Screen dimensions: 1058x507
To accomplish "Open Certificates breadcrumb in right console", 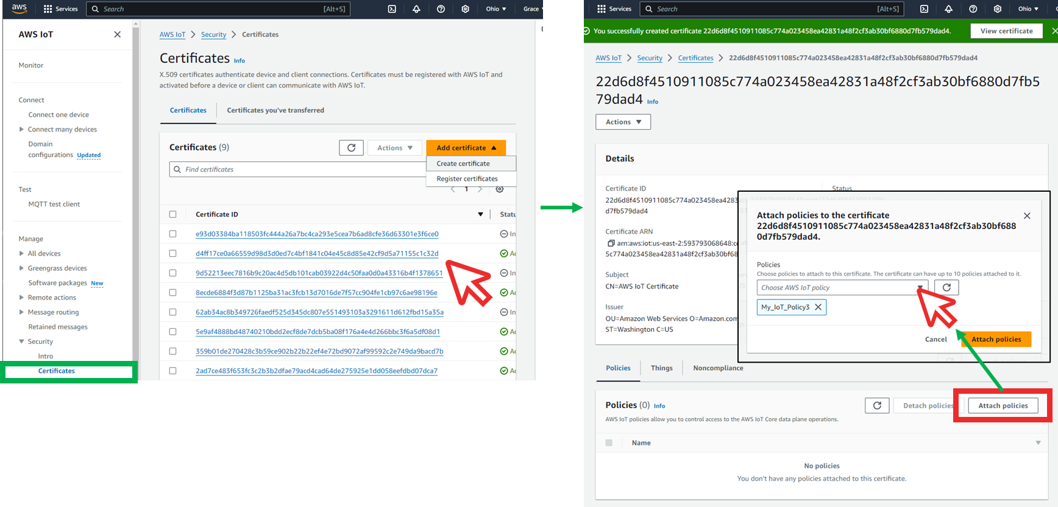I will coord(695,58).
